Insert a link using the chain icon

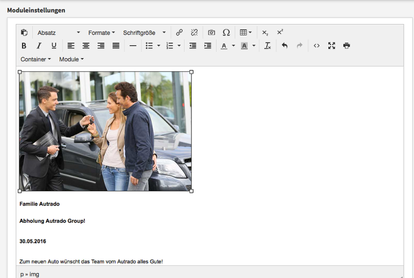pyautogui.click(x=179, y=33)
